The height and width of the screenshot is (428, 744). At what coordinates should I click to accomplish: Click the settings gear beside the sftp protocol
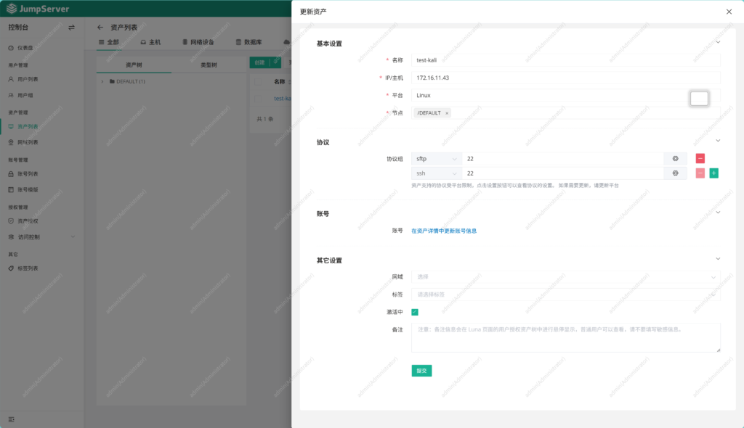(676, 158)
